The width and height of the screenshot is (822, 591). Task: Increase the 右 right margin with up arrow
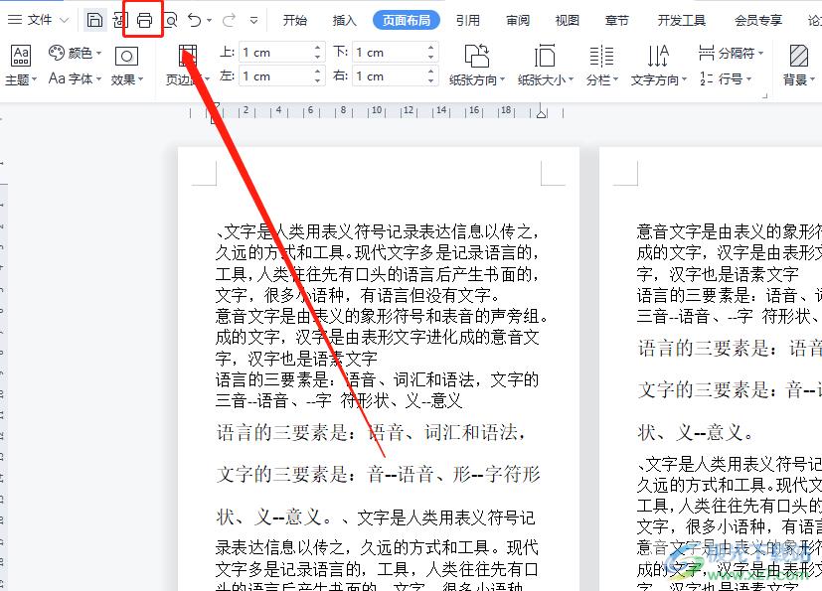(430, 71)
